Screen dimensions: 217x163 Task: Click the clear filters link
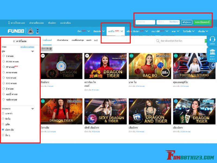[27, 47]
